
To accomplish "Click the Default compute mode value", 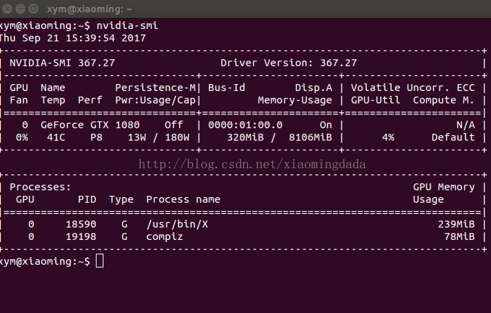I will point(453,137).
